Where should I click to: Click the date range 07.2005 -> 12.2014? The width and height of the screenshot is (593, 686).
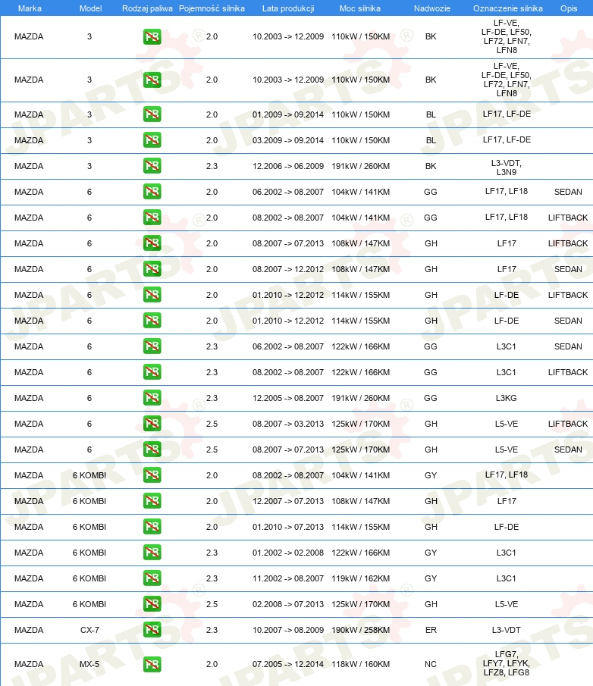(288, 664)
